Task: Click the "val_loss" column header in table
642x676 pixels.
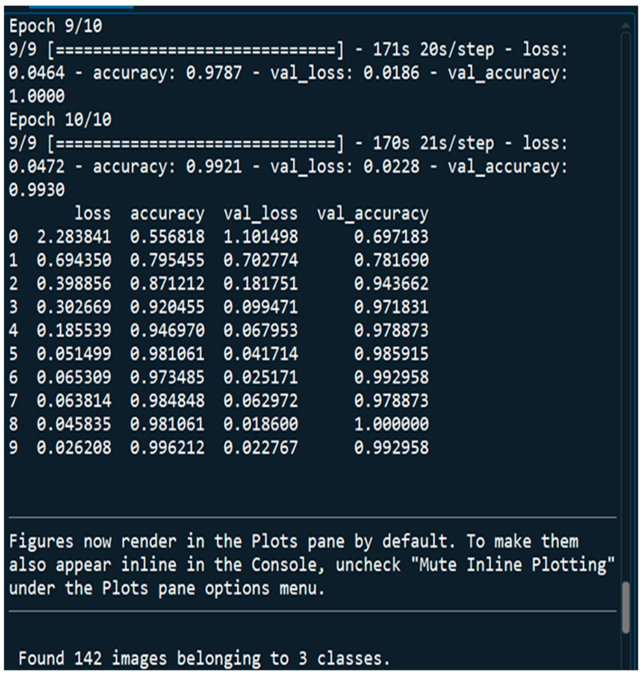Action: (260, 214)
